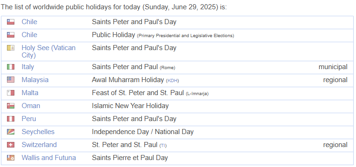
Task: Open the Italy country link
Action: pos(28,67)
